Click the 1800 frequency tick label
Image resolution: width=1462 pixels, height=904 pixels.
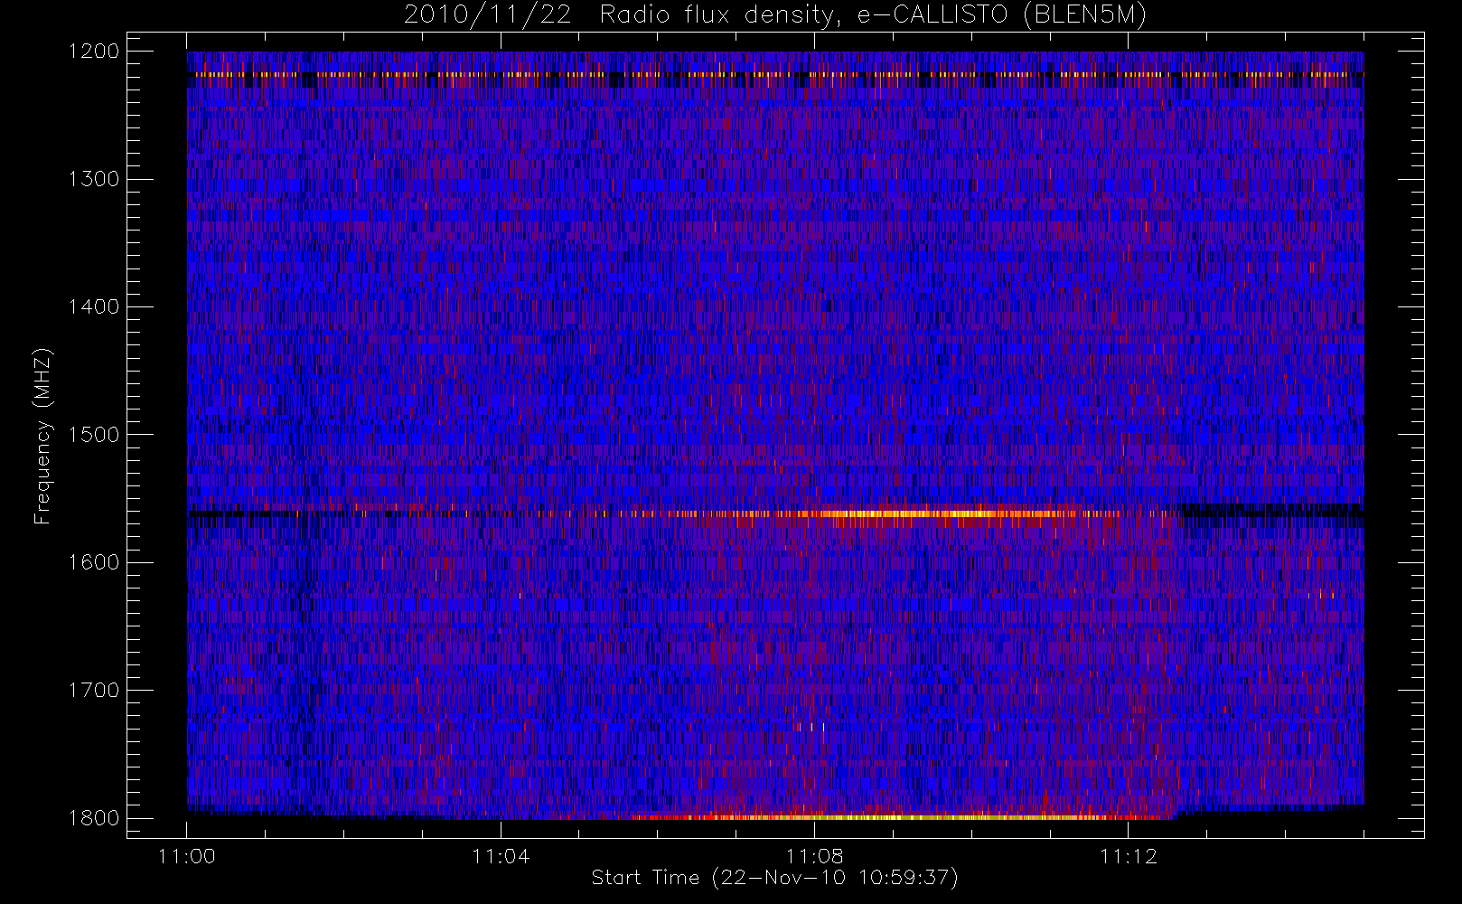(x=95, y=818)
